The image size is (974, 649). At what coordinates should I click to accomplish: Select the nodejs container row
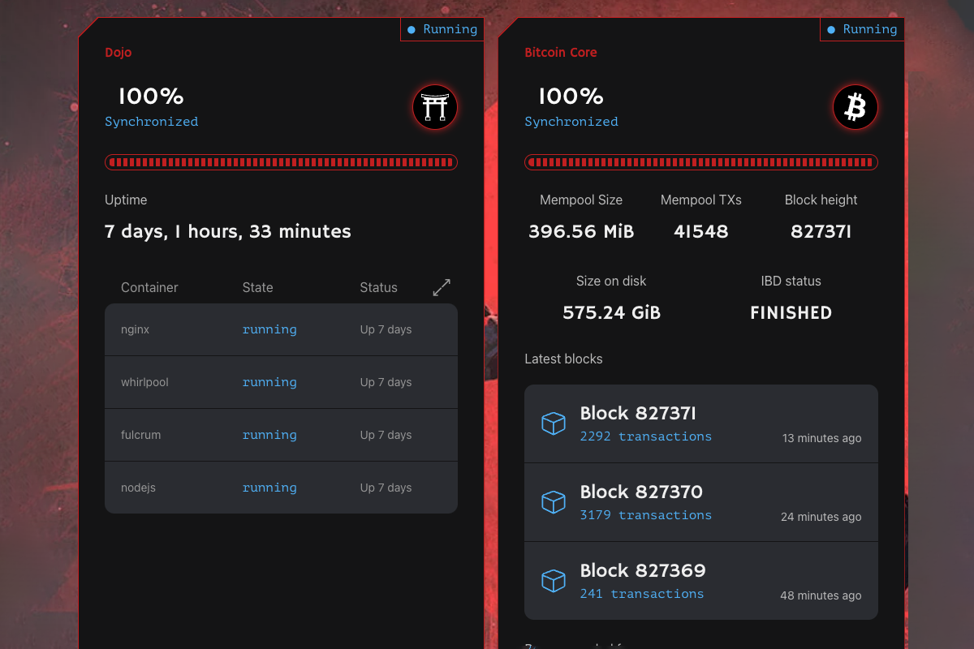pyautogui.click(x=281, y=488)
